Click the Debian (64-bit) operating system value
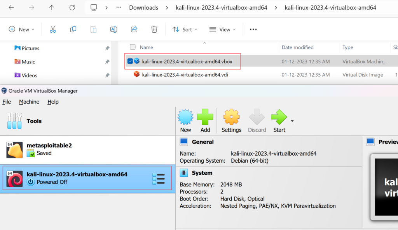This screenshot has width=398, height=230. click(x=250, y=161)
